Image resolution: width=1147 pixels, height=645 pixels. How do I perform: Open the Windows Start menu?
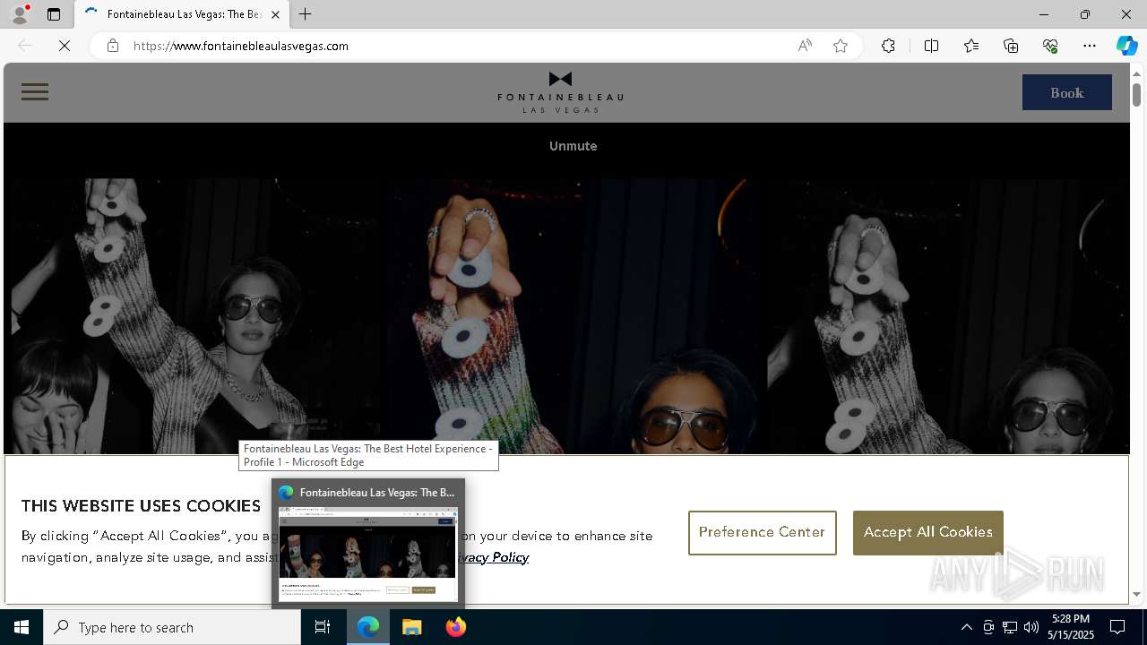[x=22, y=627]
